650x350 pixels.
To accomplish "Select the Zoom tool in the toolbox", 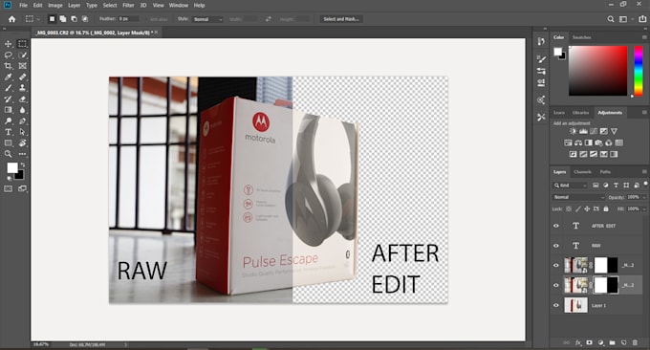I will [8, 154].
